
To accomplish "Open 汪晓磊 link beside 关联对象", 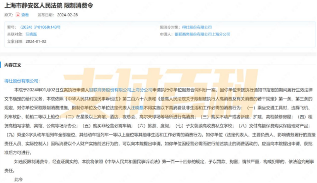I will click(31, 34).
